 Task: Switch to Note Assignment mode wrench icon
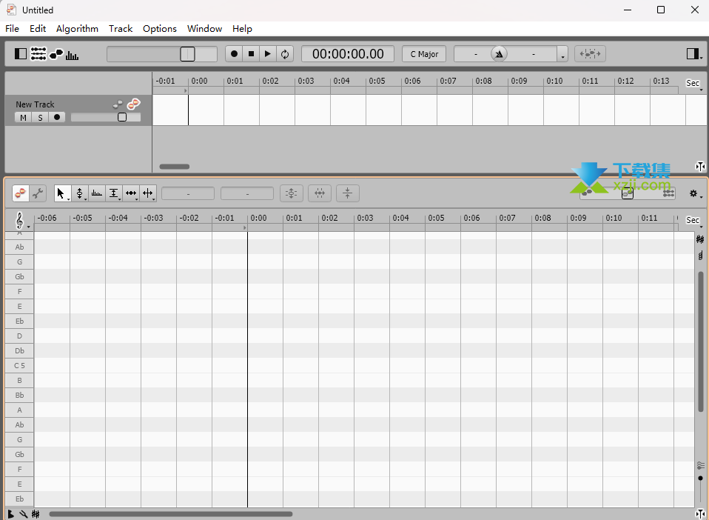tap(38, 193)
